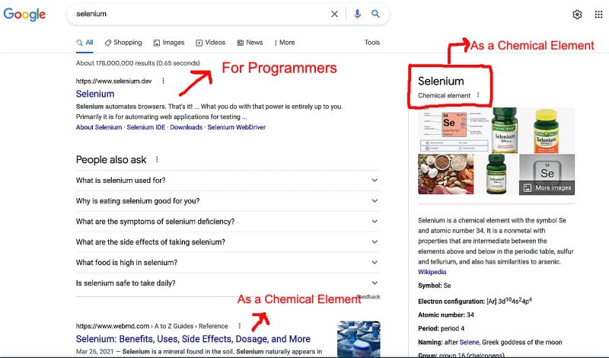Expand 'What are the symptoms of selenium deficiency?'
The image size is (609, 358).
pos(228,222)
